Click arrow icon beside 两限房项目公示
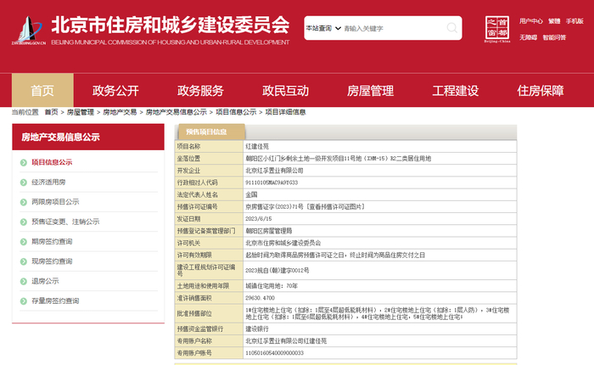This screenshot has width=594, height=365. click(x=24, y=202)
